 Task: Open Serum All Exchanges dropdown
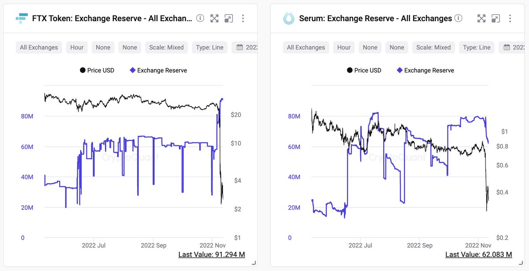tap(306, 47)
